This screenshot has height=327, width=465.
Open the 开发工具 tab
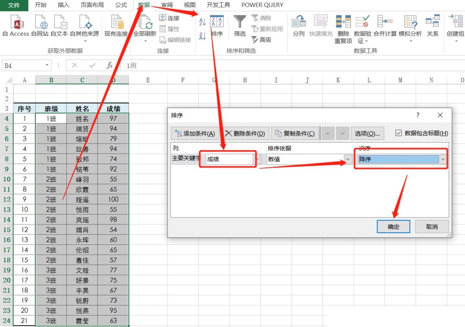[x=218, y=5]
